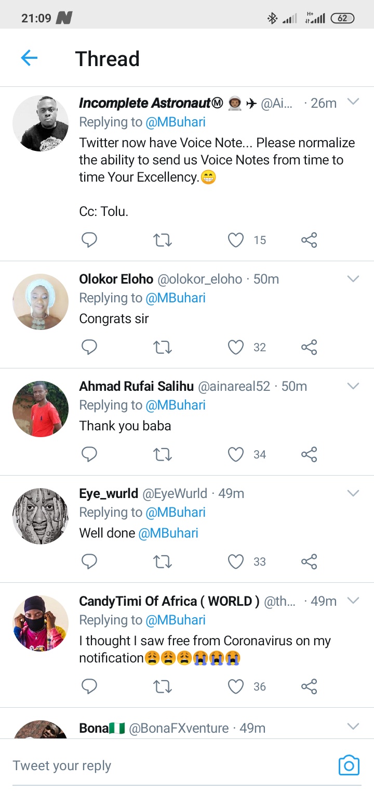Expand options chevron on Incomplete Astronaut's tweet

tap(353, 102)
